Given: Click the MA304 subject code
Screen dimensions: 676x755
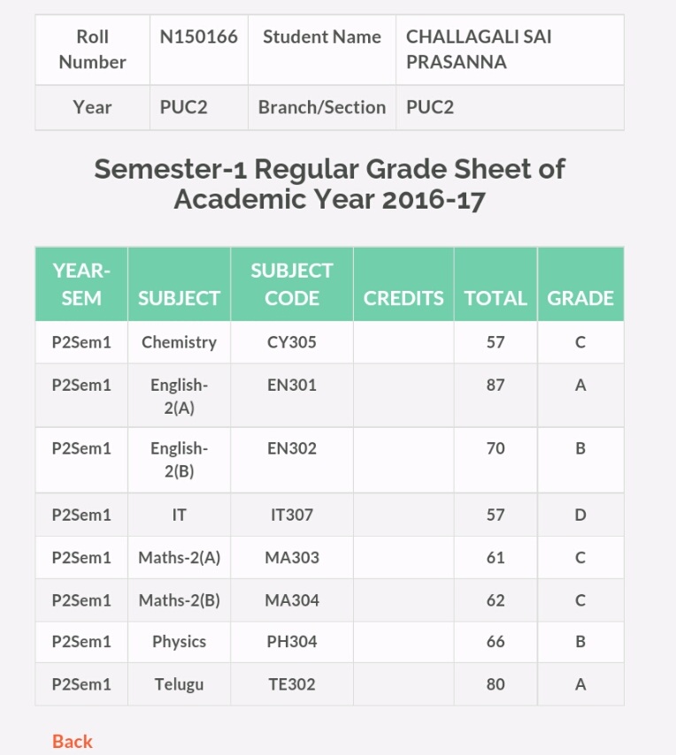Looking at the screenshot, I should click(292, 600).
